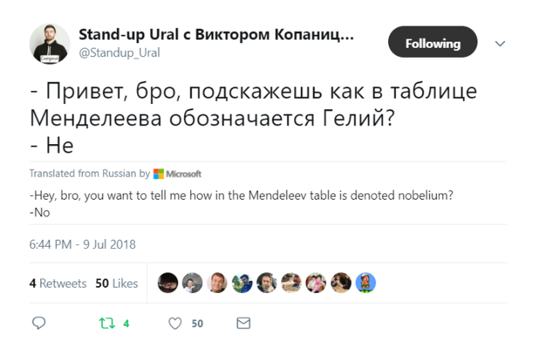539x343 pixels.
Task: View the 4 Retweets list
Action: 58,283
